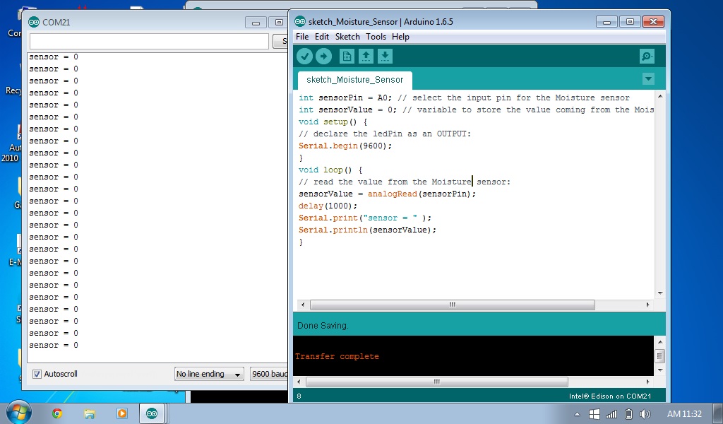Viewport: 723px width, 424px height.
Task: Click the 'Serial.begin(9600);' code line
Action: pos(345,146)
